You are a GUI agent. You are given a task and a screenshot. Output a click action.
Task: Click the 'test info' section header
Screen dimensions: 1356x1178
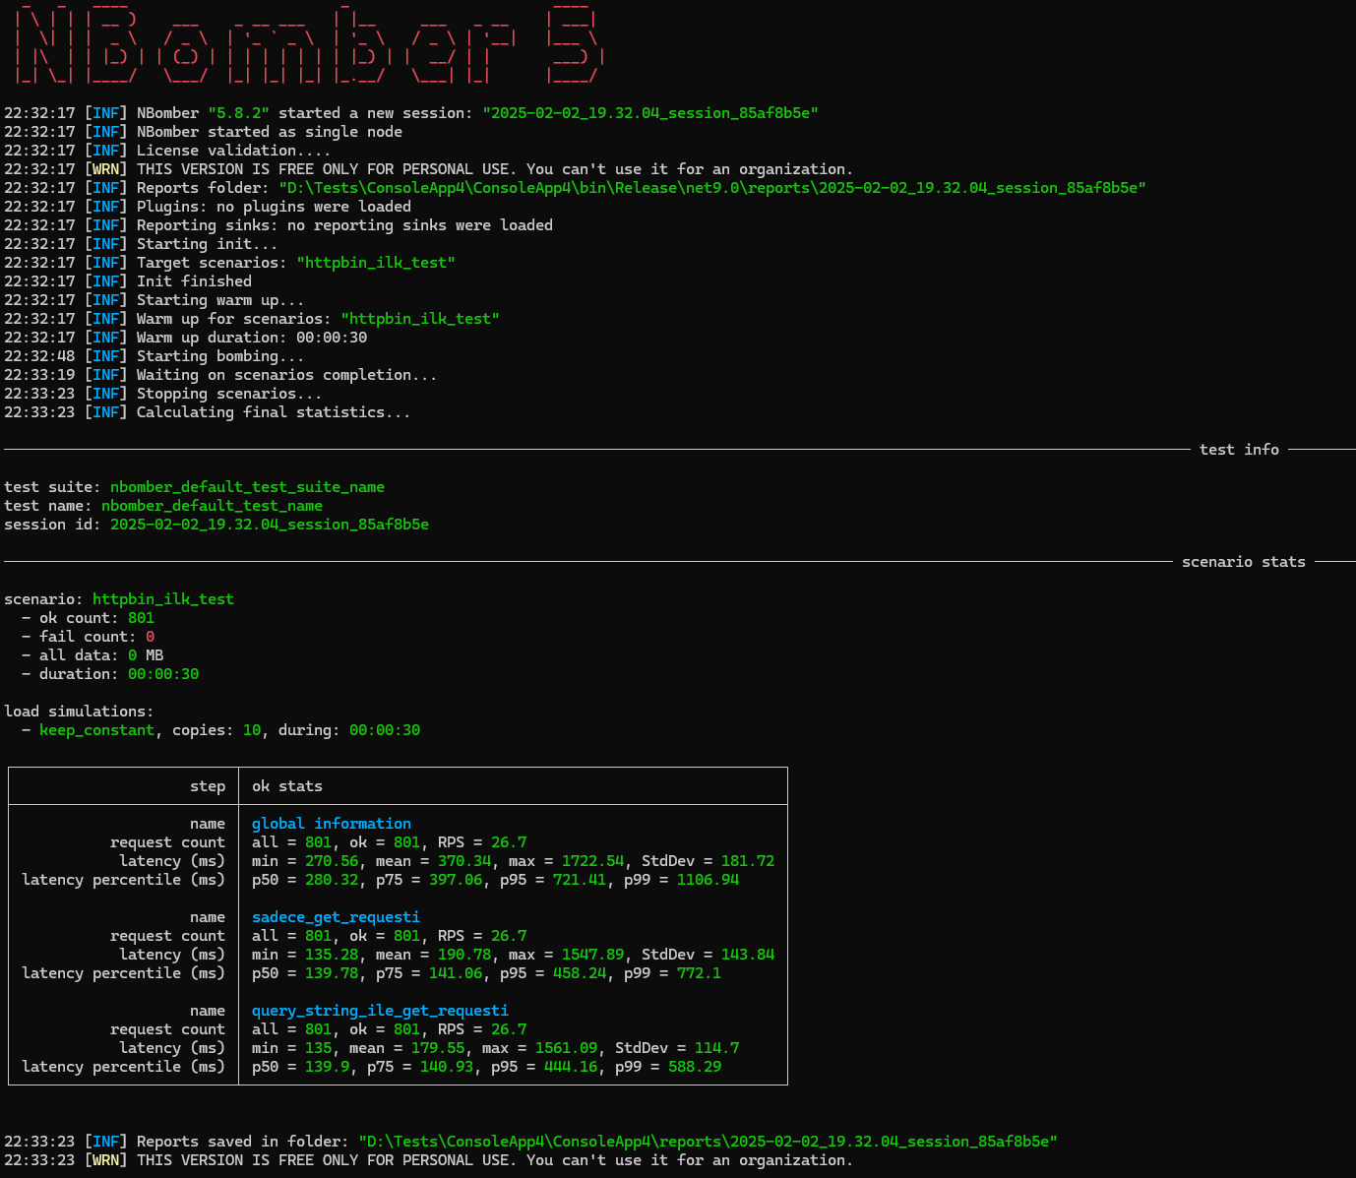click(x=1239, y=450)
